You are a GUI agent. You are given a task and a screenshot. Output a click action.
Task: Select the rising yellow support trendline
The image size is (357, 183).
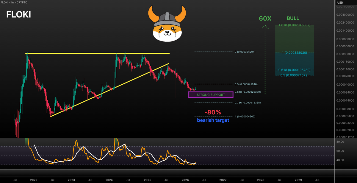tap(109, 90)
